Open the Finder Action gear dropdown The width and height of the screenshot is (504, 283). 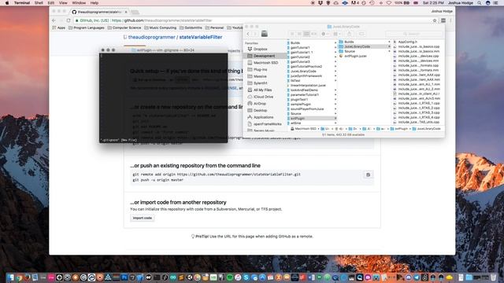325,34
